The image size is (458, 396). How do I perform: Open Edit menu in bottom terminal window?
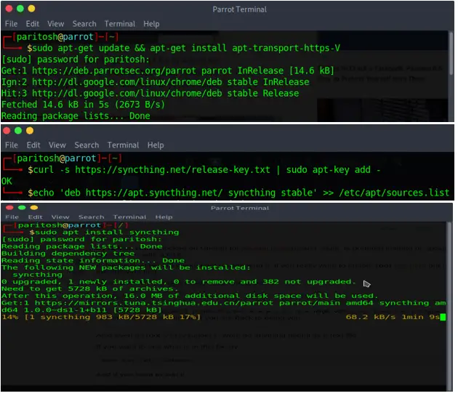tap(35, 217)
